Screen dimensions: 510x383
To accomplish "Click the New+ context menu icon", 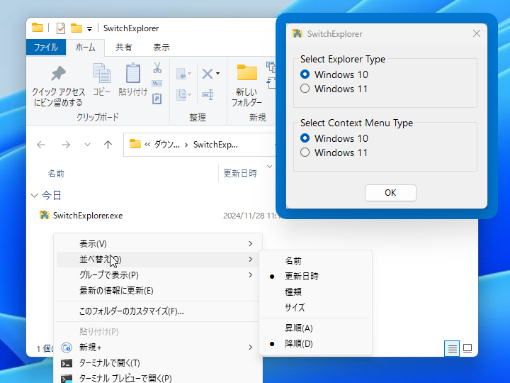I will [x=67, y=348].
